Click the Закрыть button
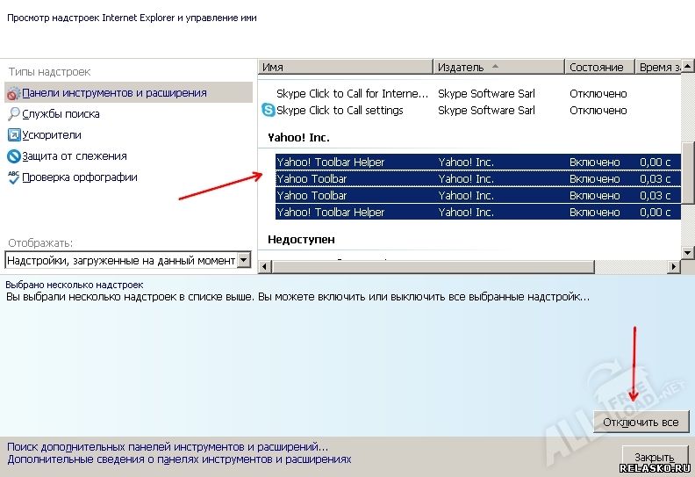 [x=656, y=457]
